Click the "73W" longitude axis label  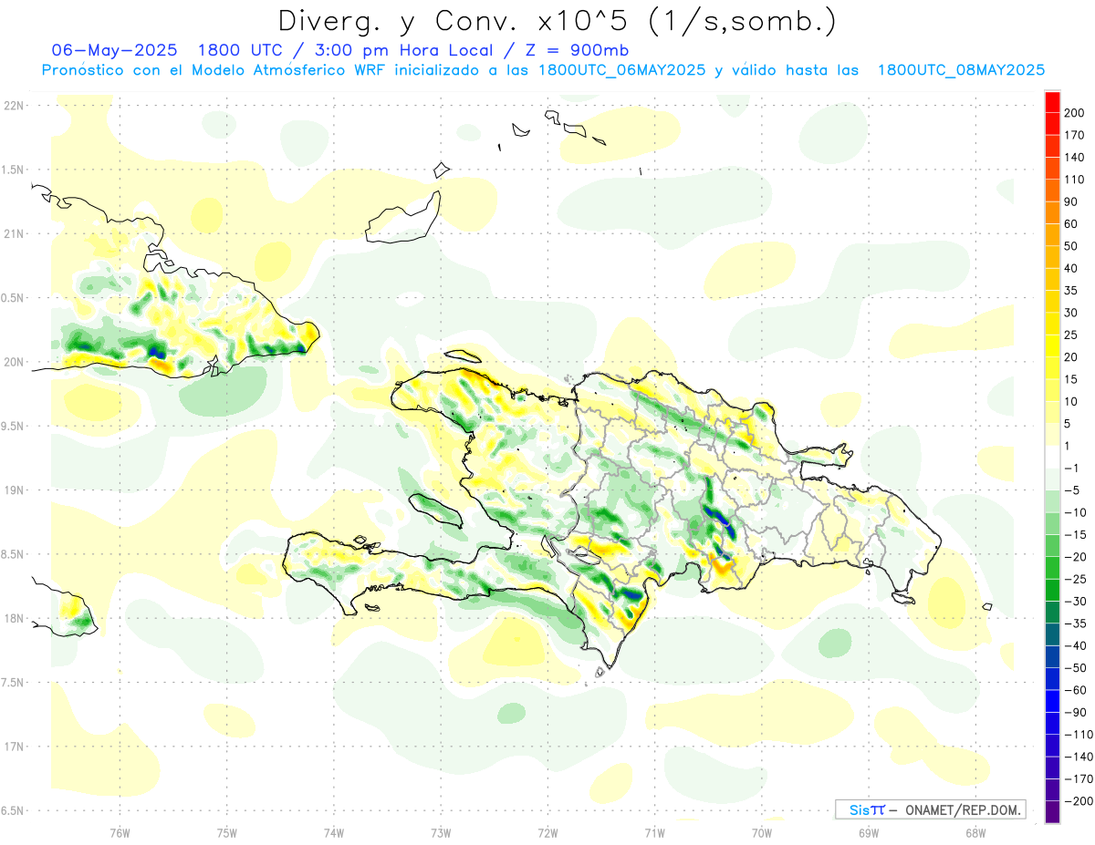click(441, 832)
